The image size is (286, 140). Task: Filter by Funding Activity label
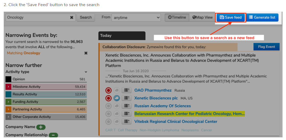25,102
